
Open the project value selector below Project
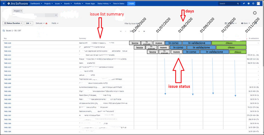pos(51,15)
